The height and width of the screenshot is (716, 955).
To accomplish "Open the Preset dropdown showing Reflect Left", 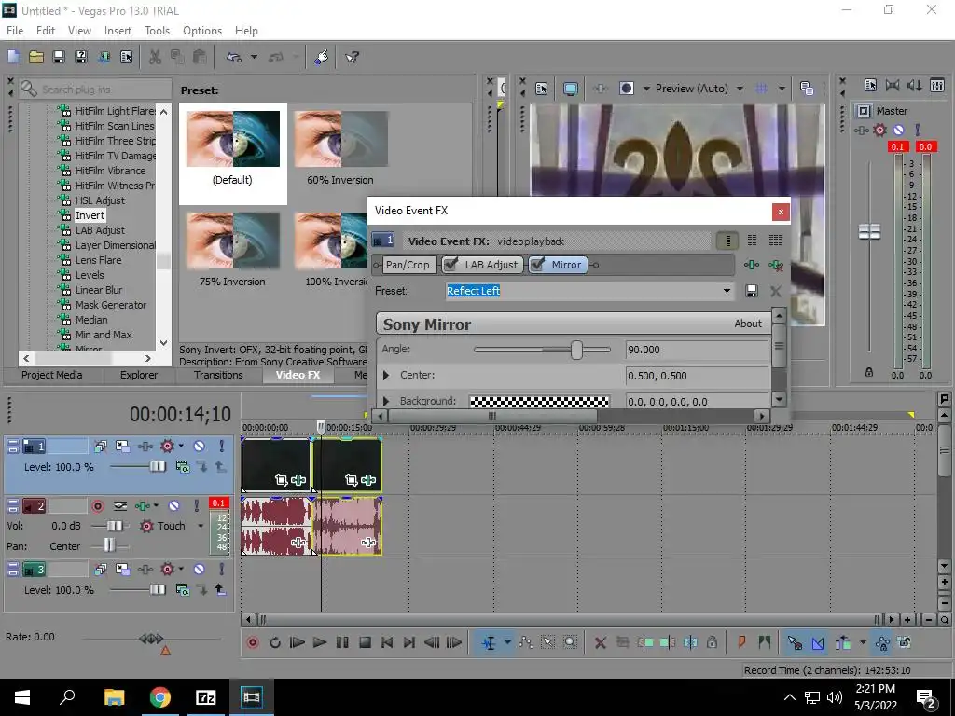I will [x=727, y=291].
